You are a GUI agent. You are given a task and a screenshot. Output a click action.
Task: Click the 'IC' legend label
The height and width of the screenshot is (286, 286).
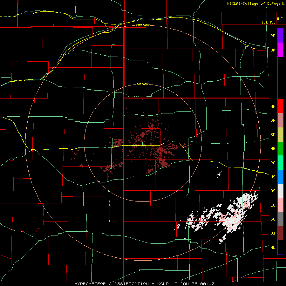pos(273,205)
